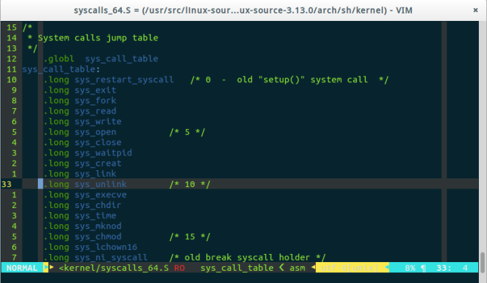The width and height of the screenshot is (487, 283).
Task: Click the NORMAL mode indicator in statusline
Action: 22,267
